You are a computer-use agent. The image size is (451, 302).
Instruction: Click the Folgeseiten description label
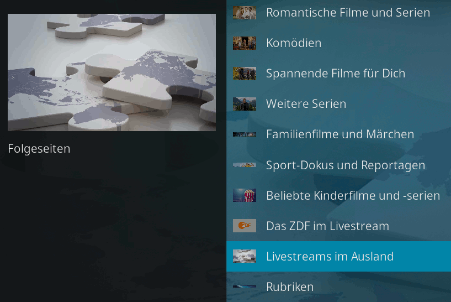[x=39, y=149]
